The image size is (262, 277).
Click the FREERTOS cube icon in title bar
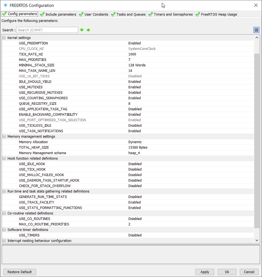(x=6, y=5)
